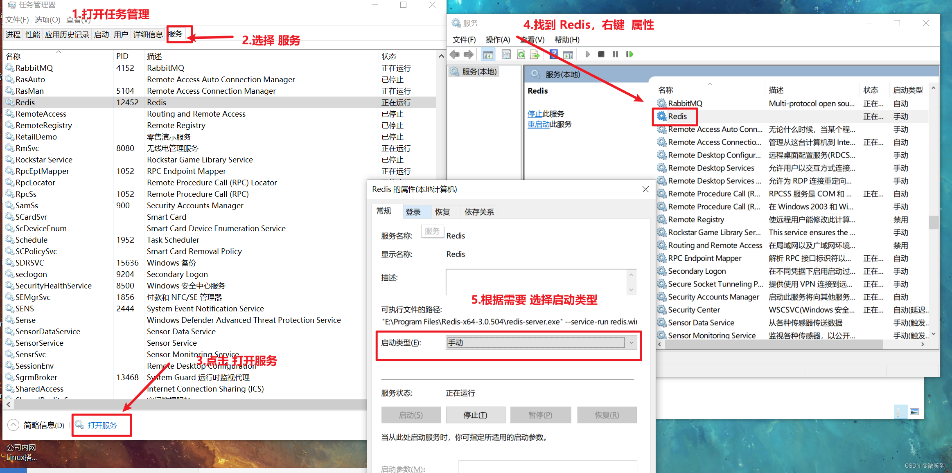Sort Task Manager services by 名称 column
Viewport: 952px width, 473px height.
coord(57,56)
